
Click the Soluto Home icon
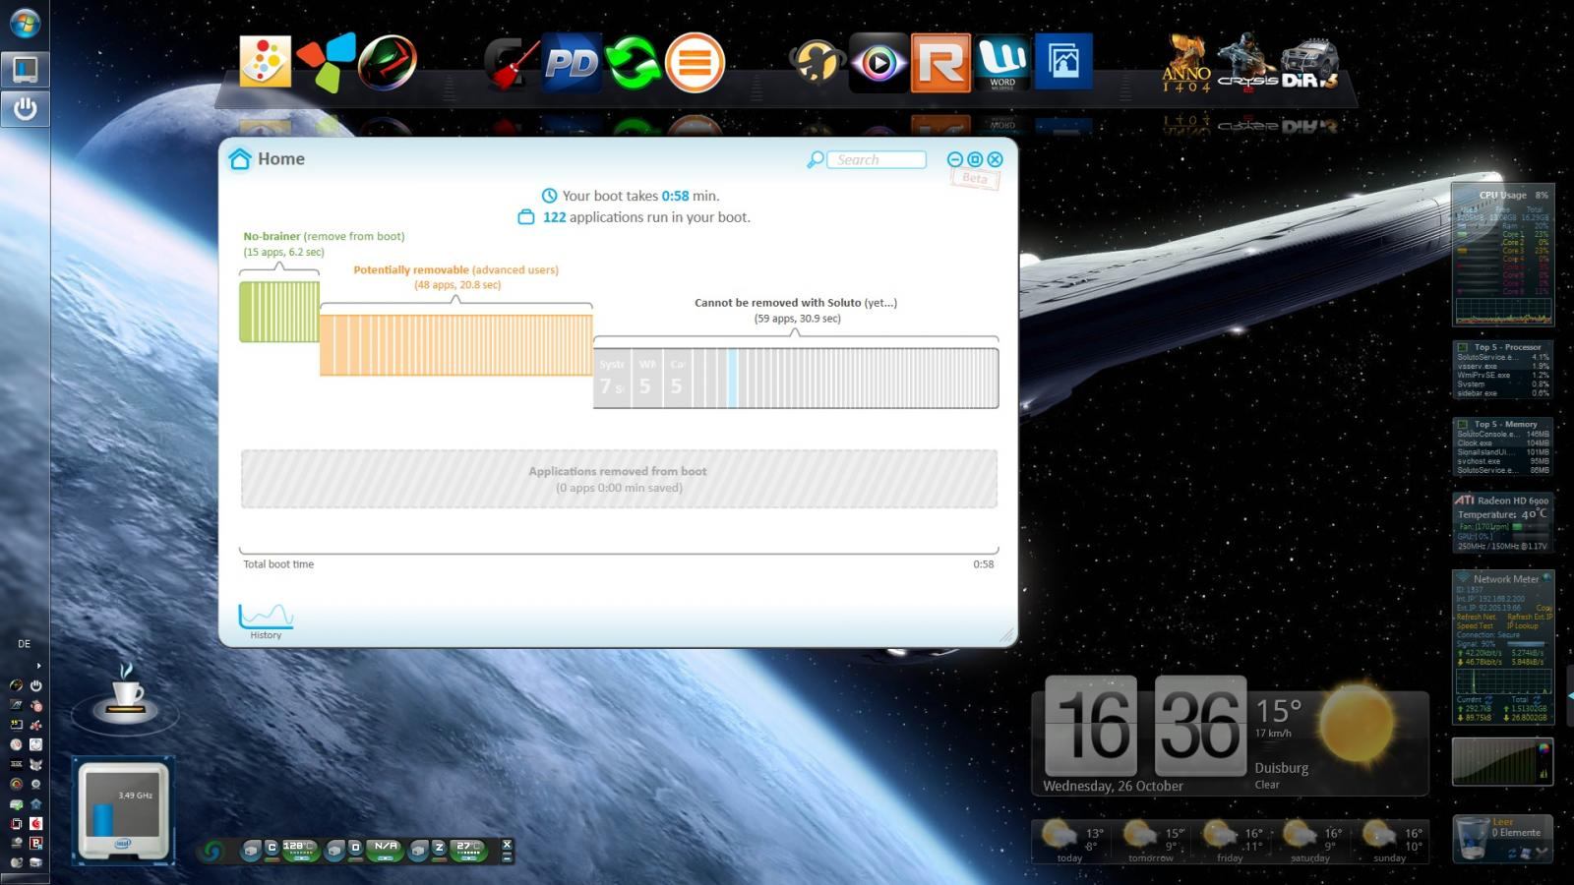pos(240,159)
